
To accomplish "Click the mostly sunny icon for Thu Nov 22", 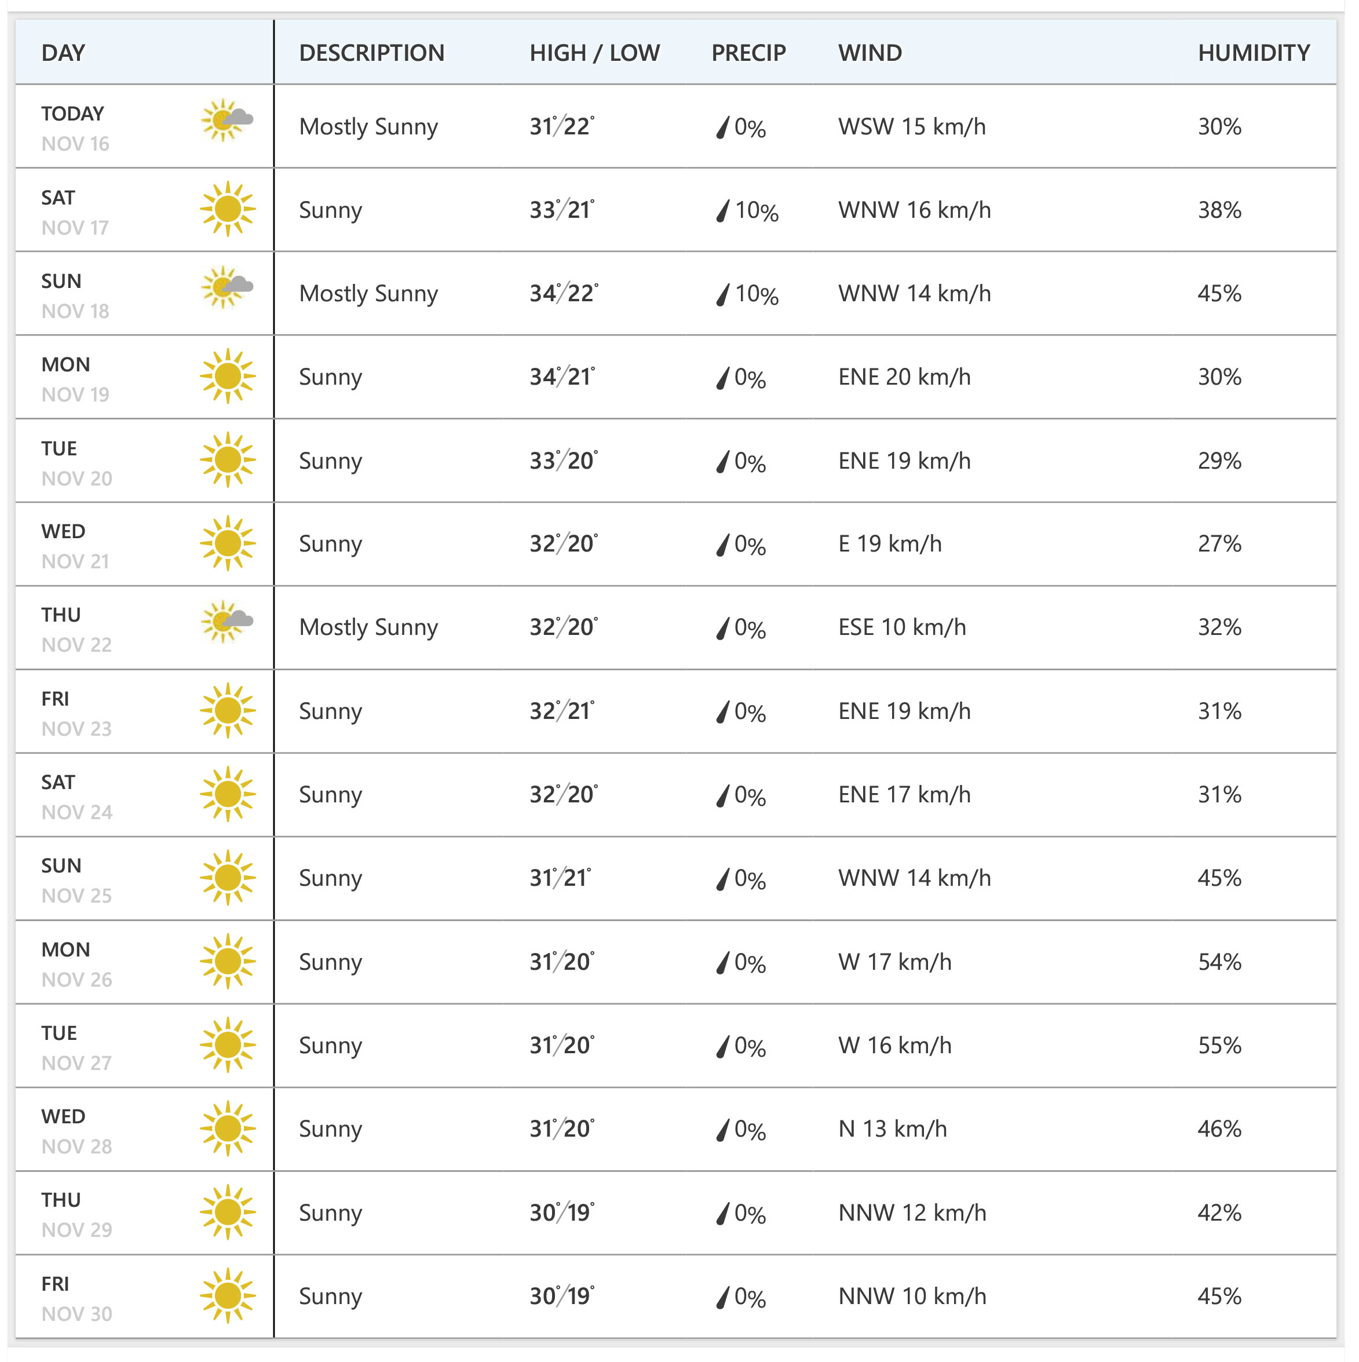I will (227, 622).
